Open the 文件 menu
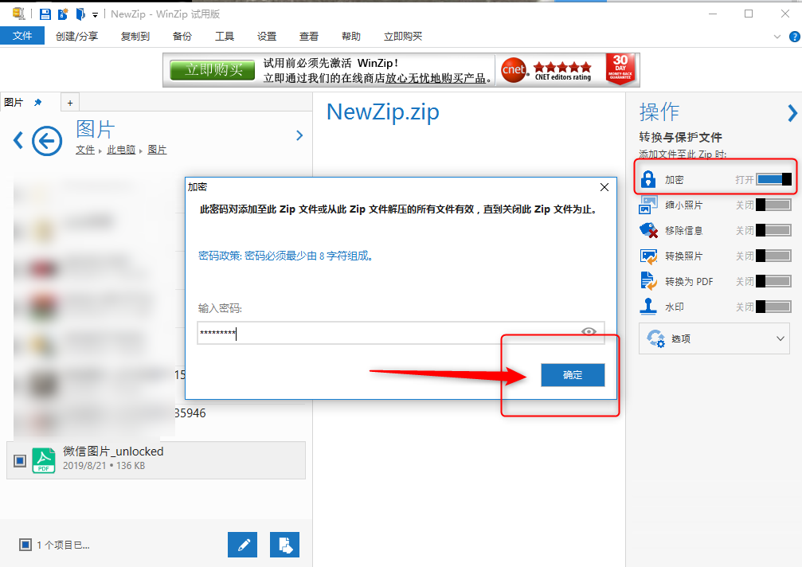The height and width of the screenshot is (567, 802). [x=22, y=36]
